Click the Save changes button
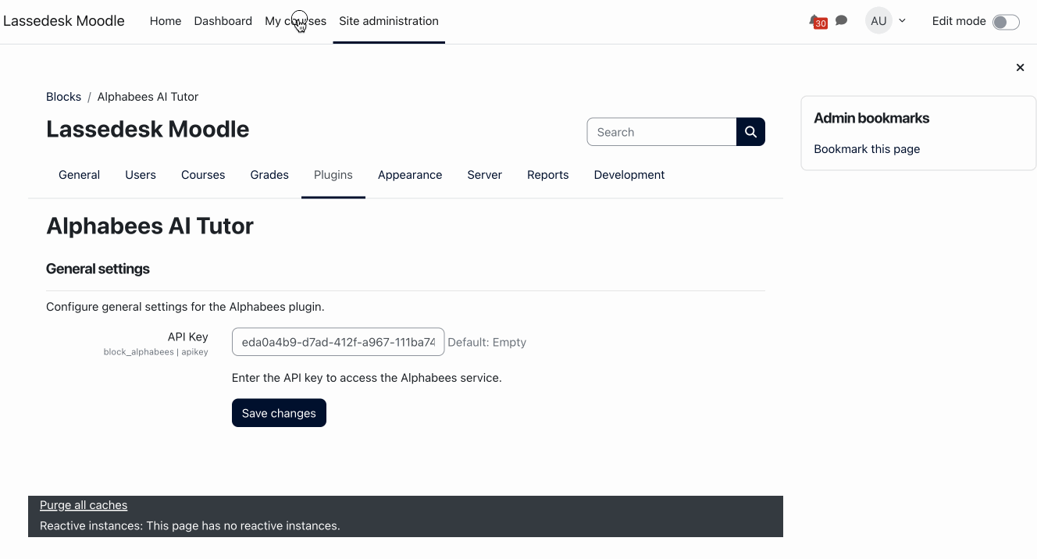 [279, 413]
